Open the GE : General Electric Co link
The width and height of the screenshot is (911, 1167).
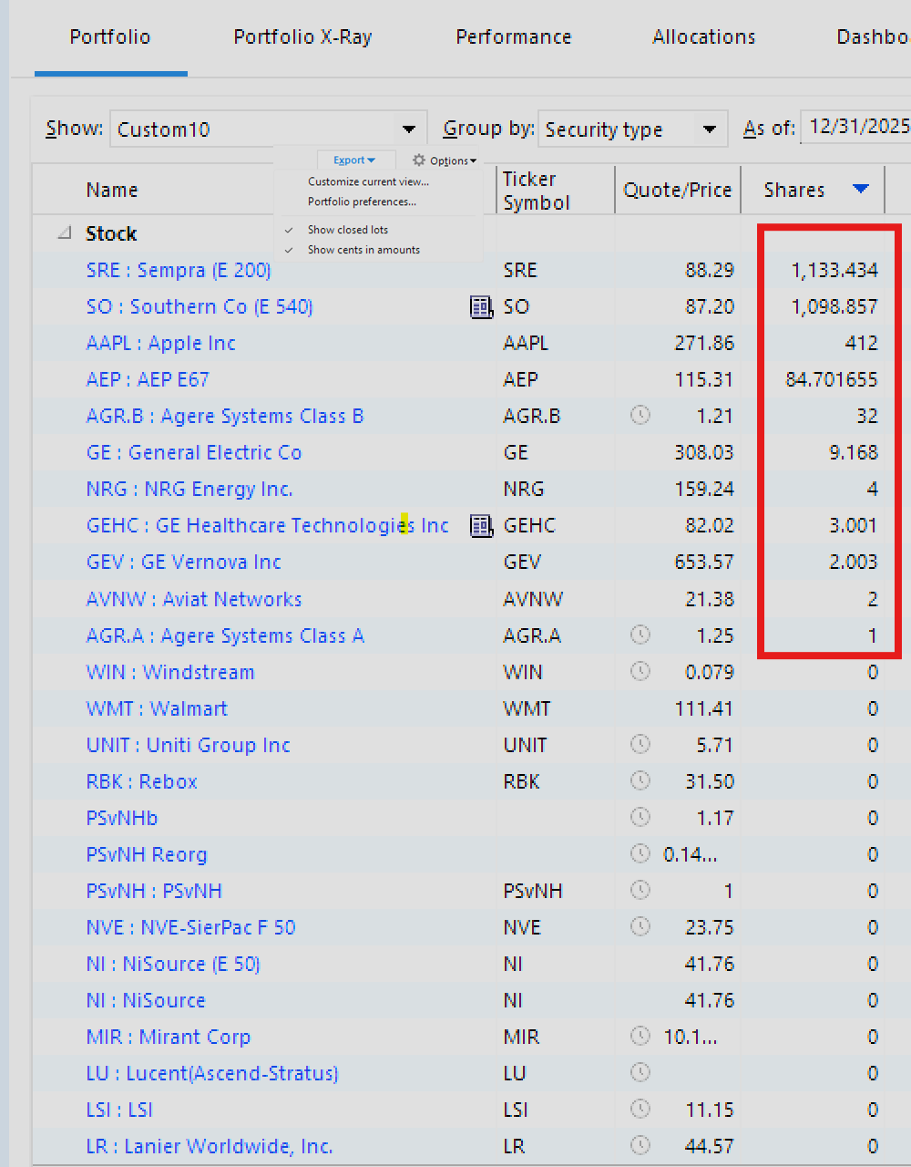point(194,453)
